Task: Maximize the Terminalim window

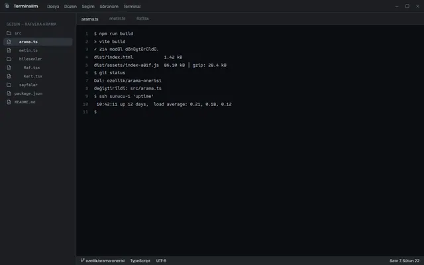Action: click(407, 6)
